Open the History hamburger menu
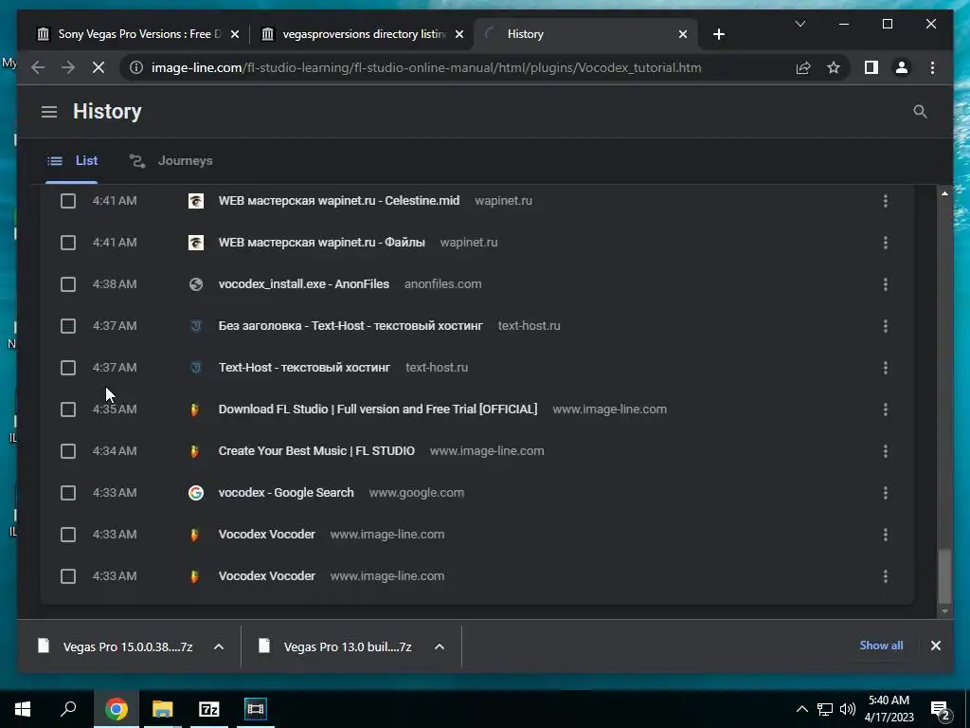Viewport: 970px width, 728px height. click(49, 112)
